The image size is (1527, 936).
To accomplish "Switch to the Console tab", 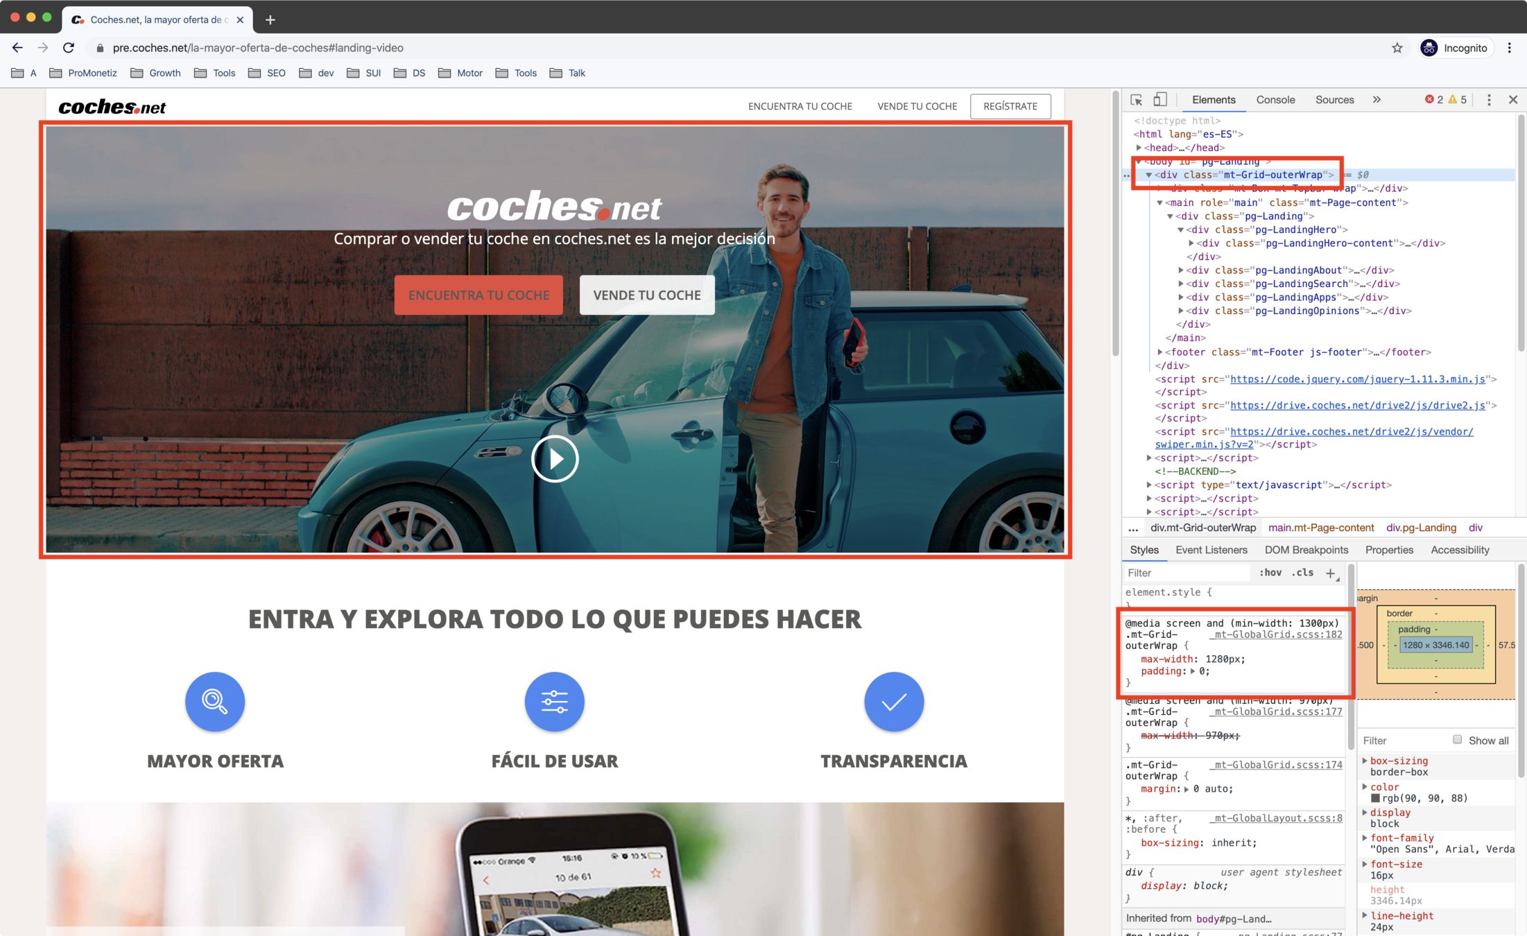I will 1275,100.
